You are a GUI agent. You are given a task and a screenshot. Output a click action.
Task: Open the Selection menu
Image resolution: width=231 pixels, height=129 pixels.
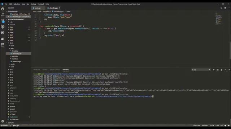[x=17, y=4]
